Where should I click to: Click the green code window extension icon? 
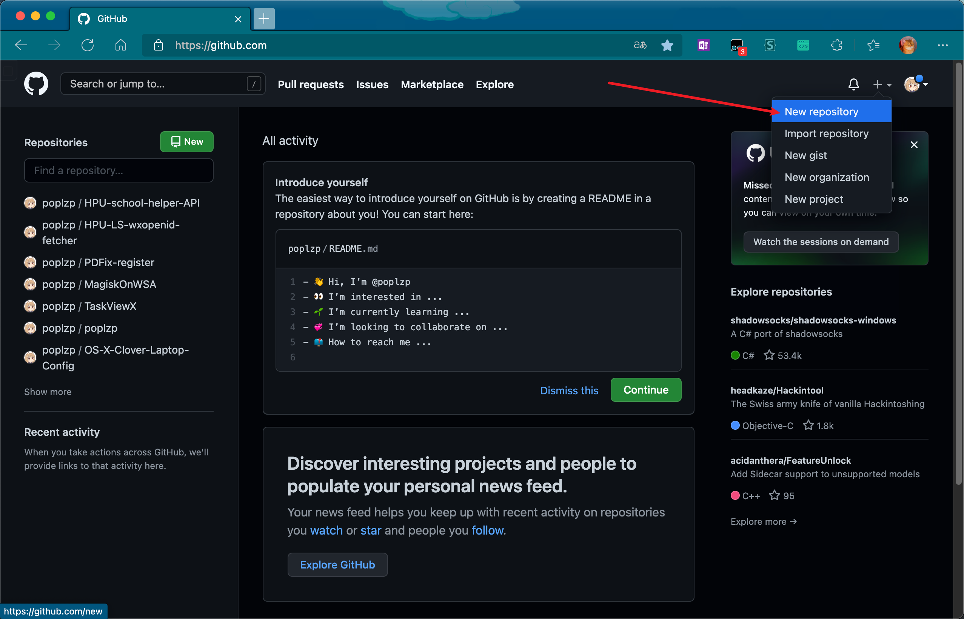click(803, 45)
